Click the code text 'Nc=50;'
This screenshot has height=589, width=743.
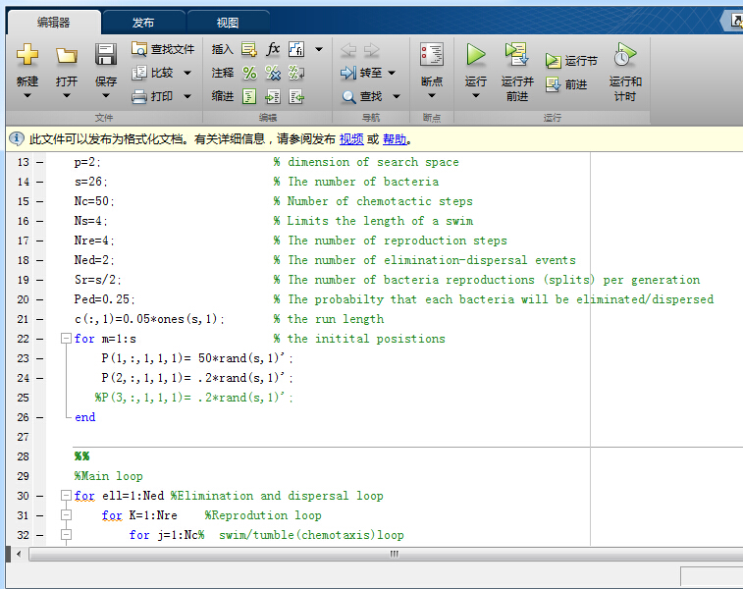coord(94,201)
